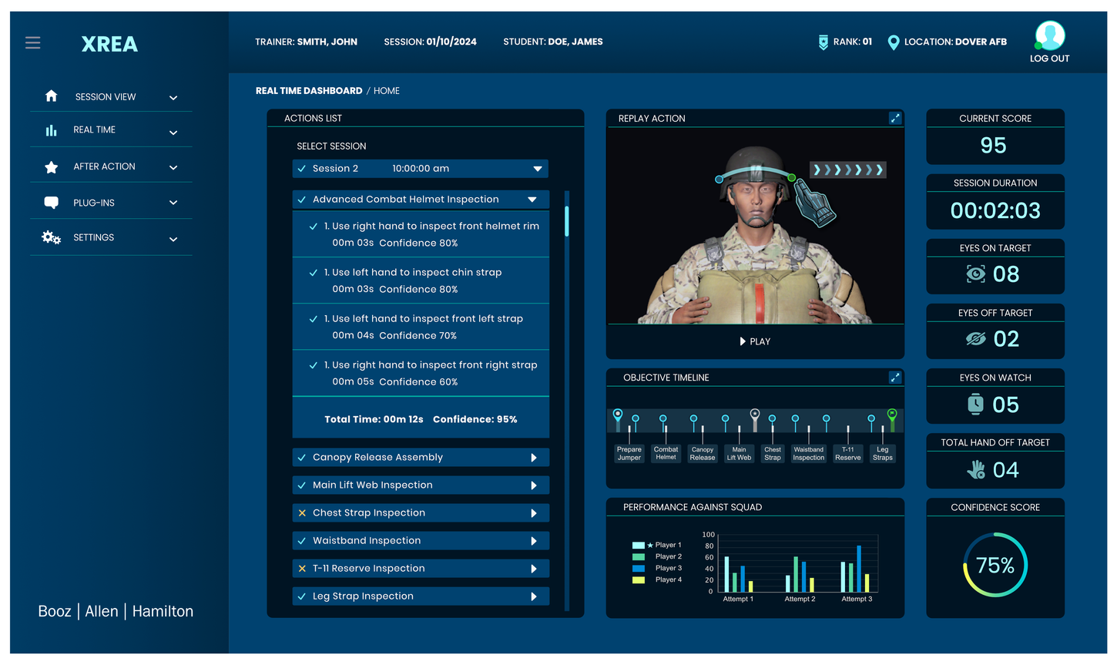Click the Eyes On Watch watch icon
1117x665 pixels.
click(x=975, y=404)
